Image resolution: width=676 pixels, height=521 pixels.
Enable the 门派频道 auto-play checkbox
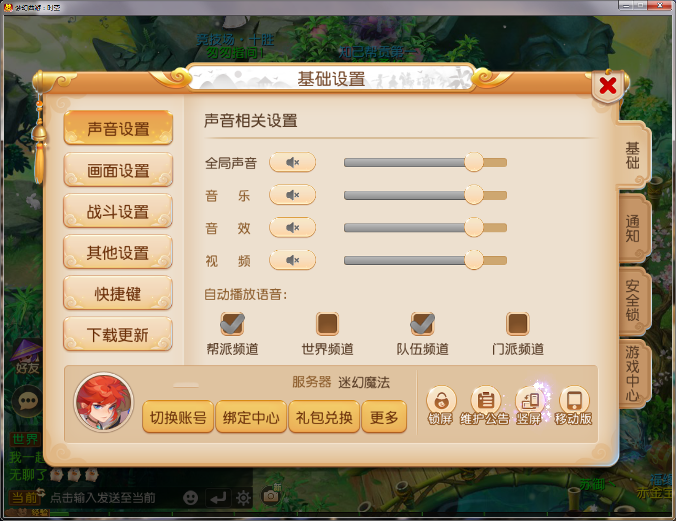click(517, 324)
